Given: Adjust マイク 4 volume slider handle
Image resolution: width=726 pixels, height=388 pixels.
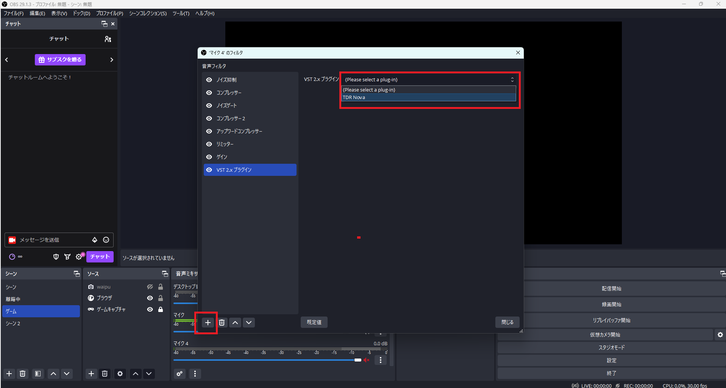Looking at the screenshot, I should 358,360.
